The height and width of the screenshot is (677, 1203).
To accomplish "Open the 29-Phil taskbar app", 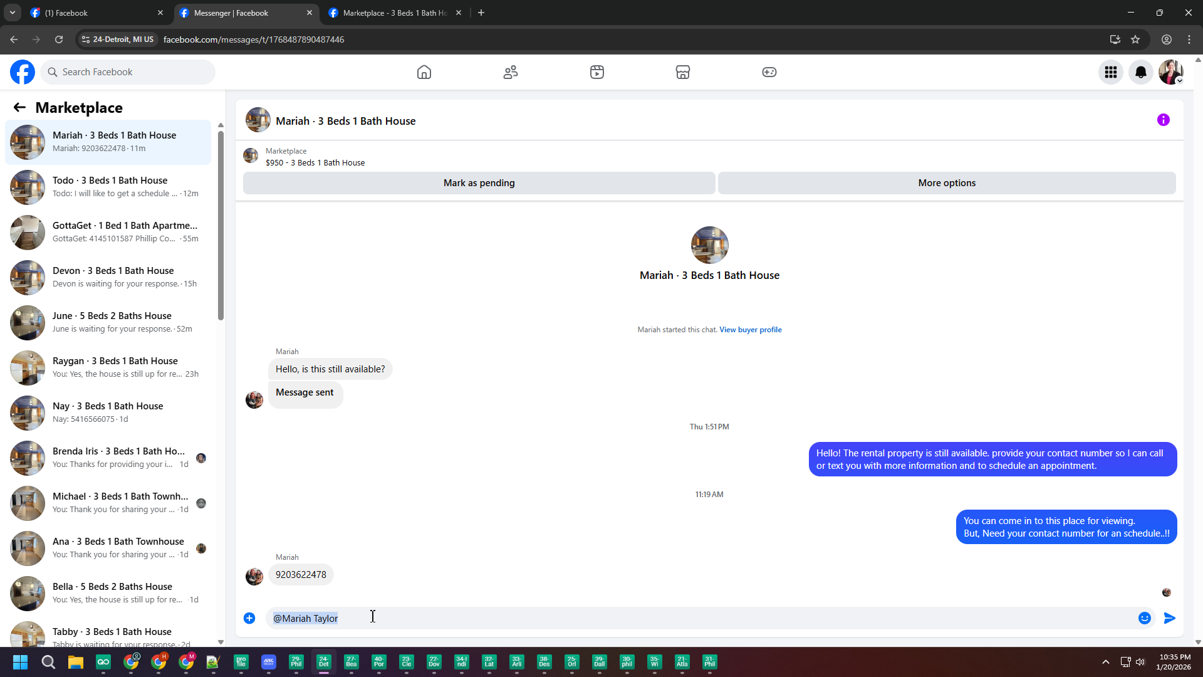I will click(296, 662).
